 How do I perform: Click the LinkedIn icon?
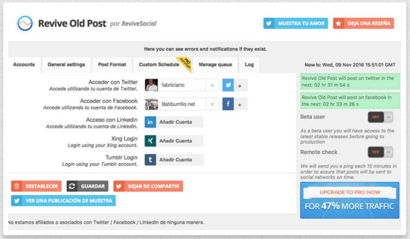coord(150,122)
